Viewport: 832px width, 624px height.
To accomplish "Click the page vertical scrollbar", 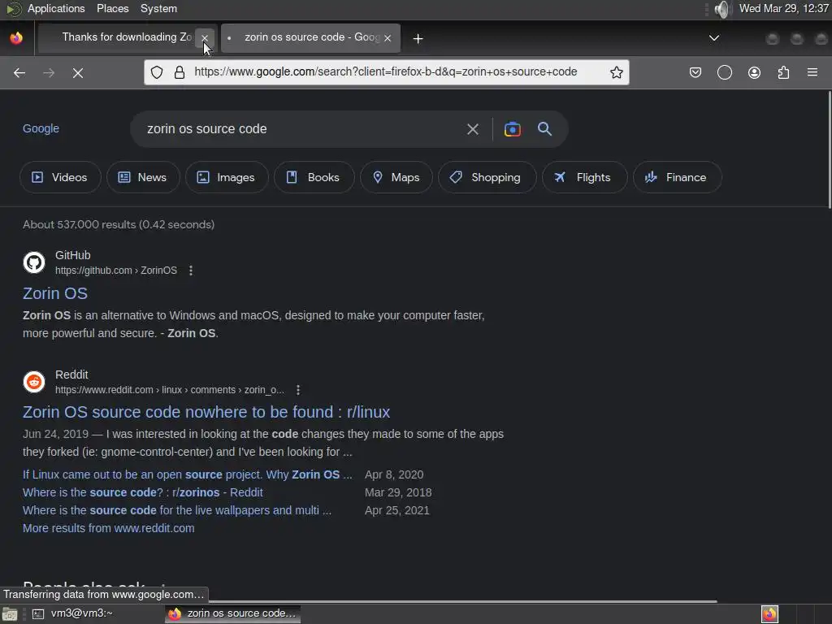I will pyautogui.click(x=829, y=150).
